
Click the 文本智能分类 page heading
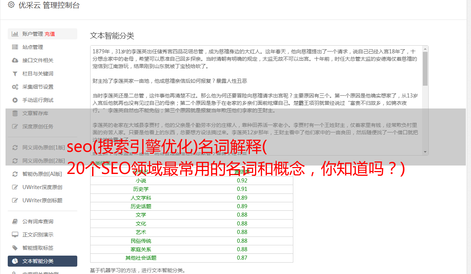(x=112, y=36)
